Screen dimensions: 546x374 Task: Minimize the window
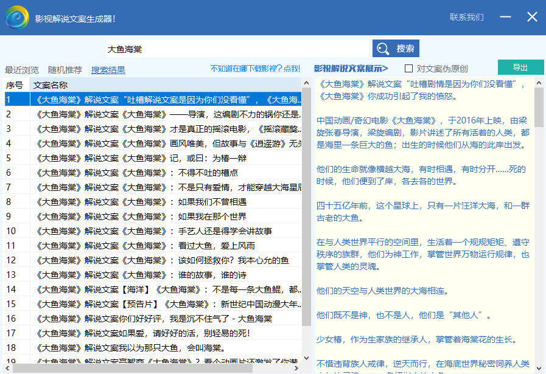tap(505, 16)
